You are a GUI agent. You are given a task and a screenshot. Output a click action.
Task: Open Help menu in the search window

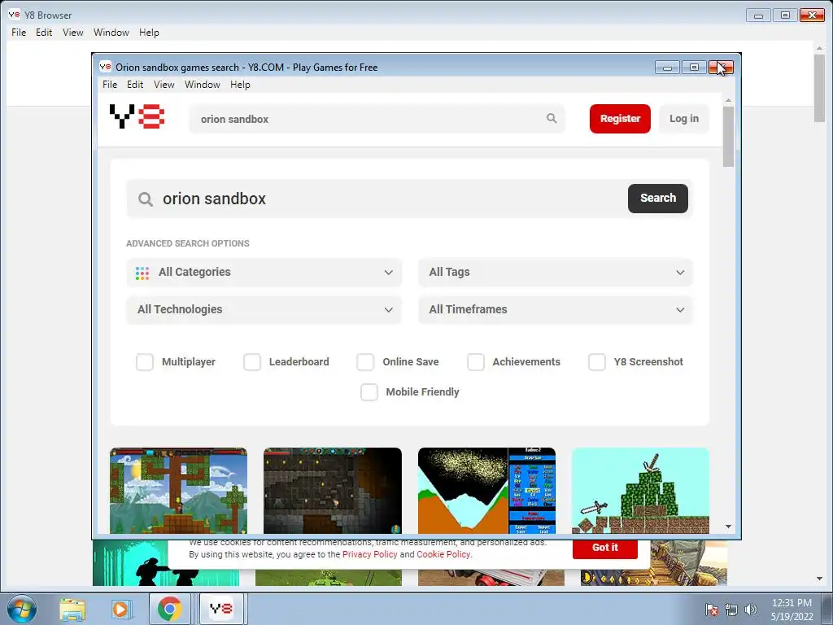click(240, 85)
